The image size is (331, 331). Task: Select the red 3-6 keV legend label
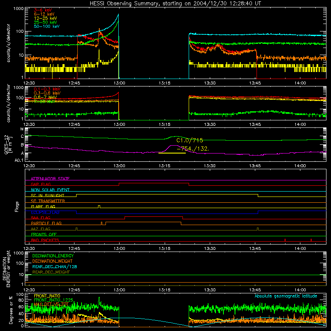pyautogui.click(x=43, y=10)
